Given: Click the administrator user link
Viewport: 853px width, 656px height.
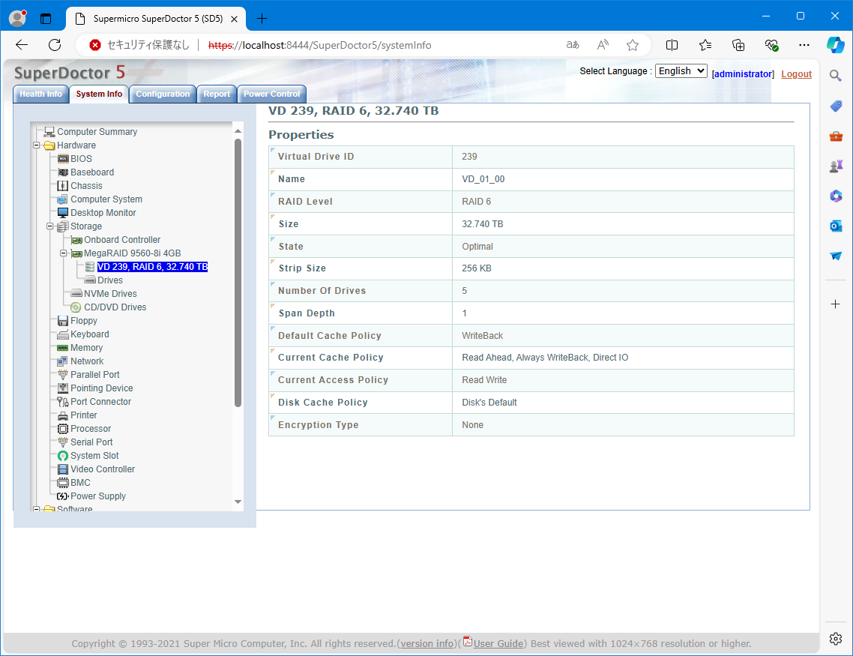Looking at the screenshot, I should [x=743, y=74].
